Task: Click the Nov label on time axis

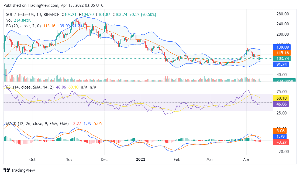Action: pos(69,159)
